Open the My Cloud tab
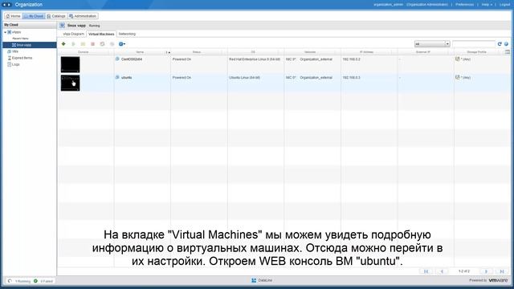This screenshot has height=289, width=514. click(34, 16)
